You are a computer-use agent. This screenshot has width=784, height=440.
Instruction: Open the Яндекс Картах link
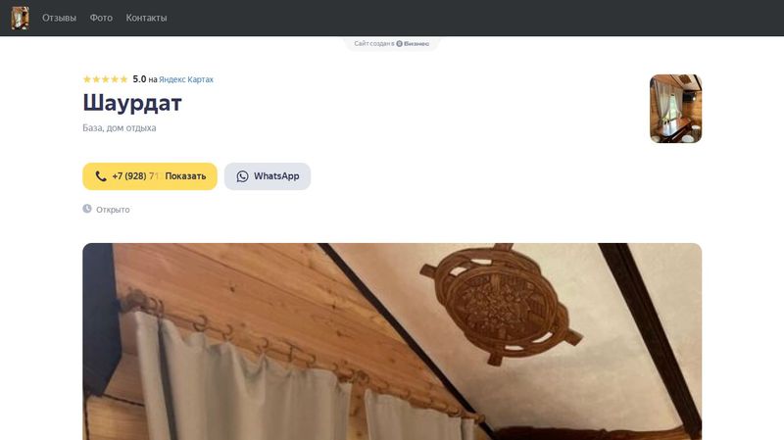(x=186, y=79)
